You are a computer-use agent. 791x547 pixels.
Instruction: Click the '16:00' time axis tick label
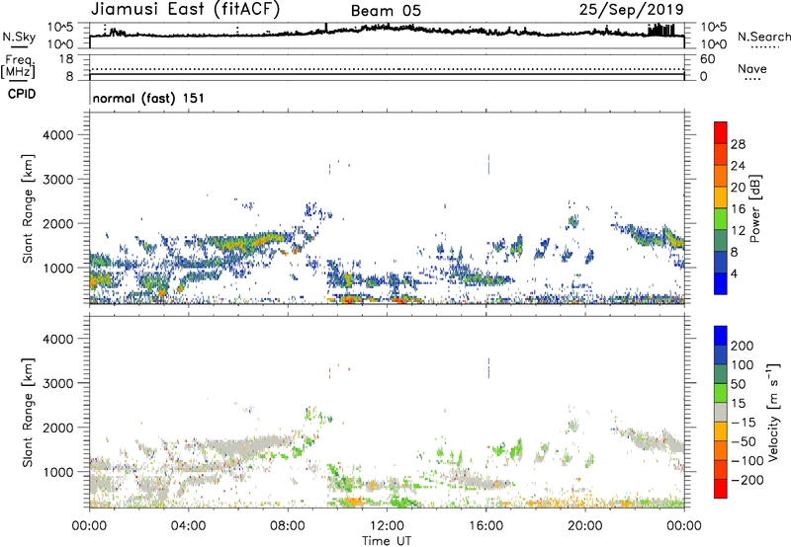point(485,526)
